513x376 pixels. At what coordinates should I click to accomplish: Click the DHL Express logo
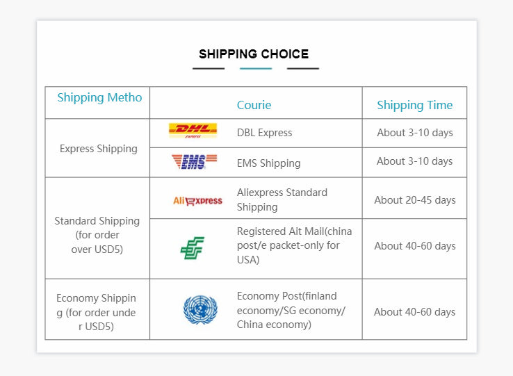(193, 131)
